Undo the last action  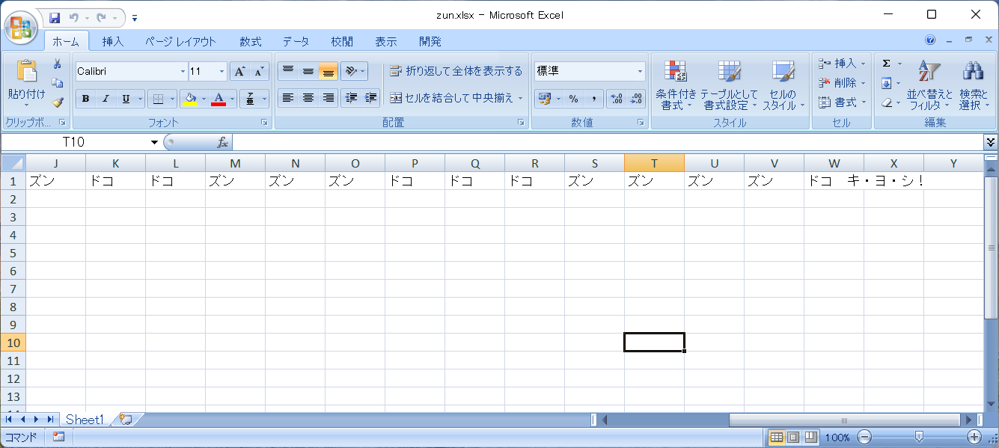point(73,16)
